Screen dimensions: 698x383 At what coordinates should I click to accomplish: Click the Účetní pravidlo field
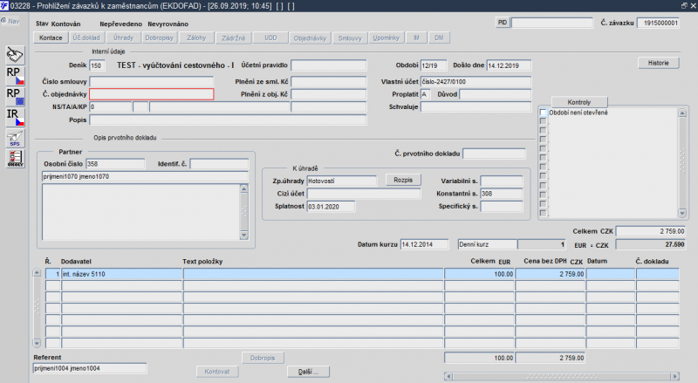329,65
